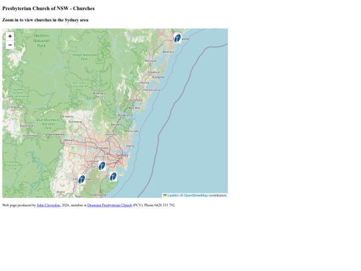The image size is (361, 271).
Task: Click the Lithgow label on the map
Action: pyautogui.click(x=14, y=107)
